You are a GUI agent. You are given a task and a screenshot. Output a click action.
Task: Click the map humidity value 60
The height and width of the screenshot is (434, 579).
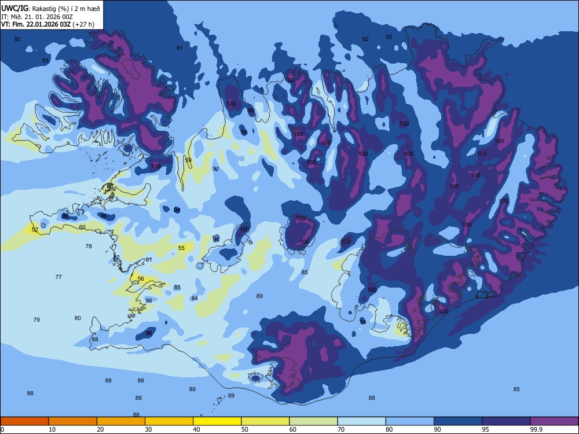tap(82, 227)
